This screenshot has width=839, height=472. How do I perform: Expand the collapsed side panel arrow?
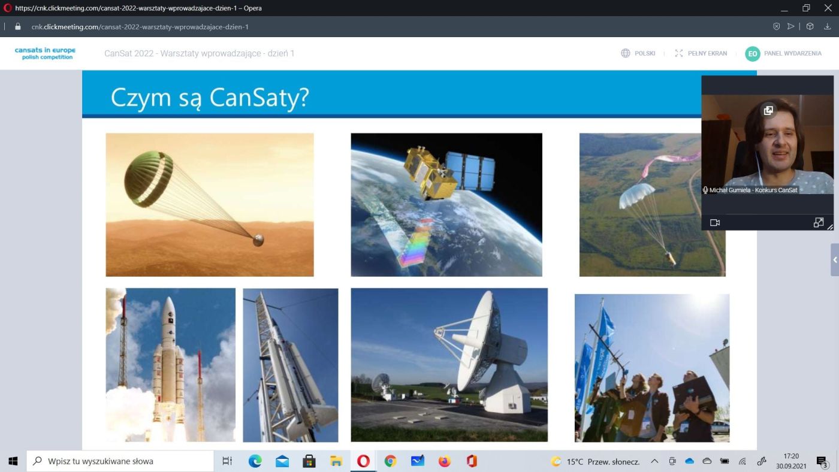[x=835, y=260]
